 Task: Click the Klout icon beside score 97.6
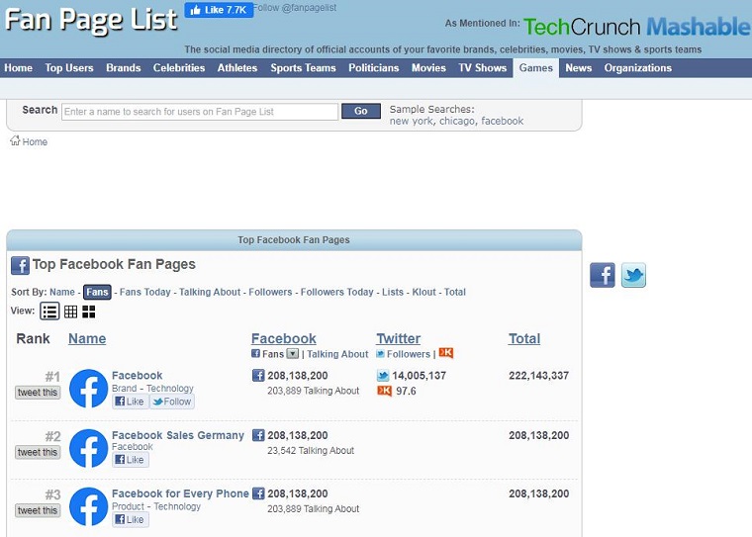[x=385, y=391]
